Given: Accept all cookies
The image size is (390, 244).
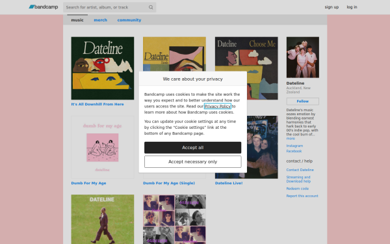Looking at the screenshot, I should [193, 148].
